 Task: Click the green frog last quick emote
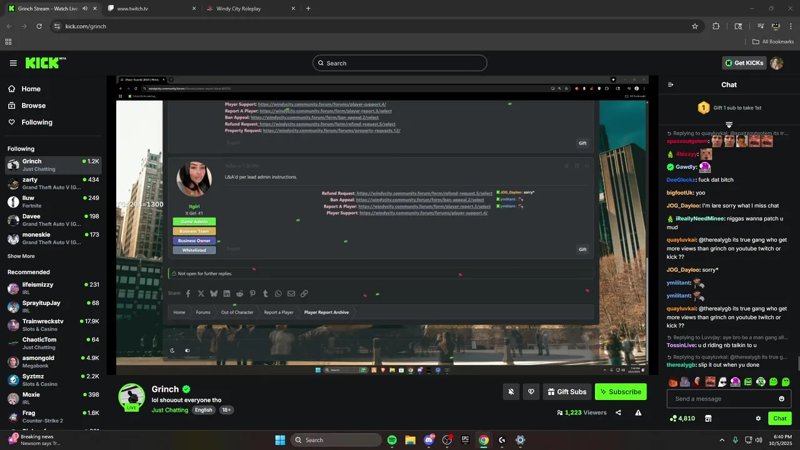(786, 382)
